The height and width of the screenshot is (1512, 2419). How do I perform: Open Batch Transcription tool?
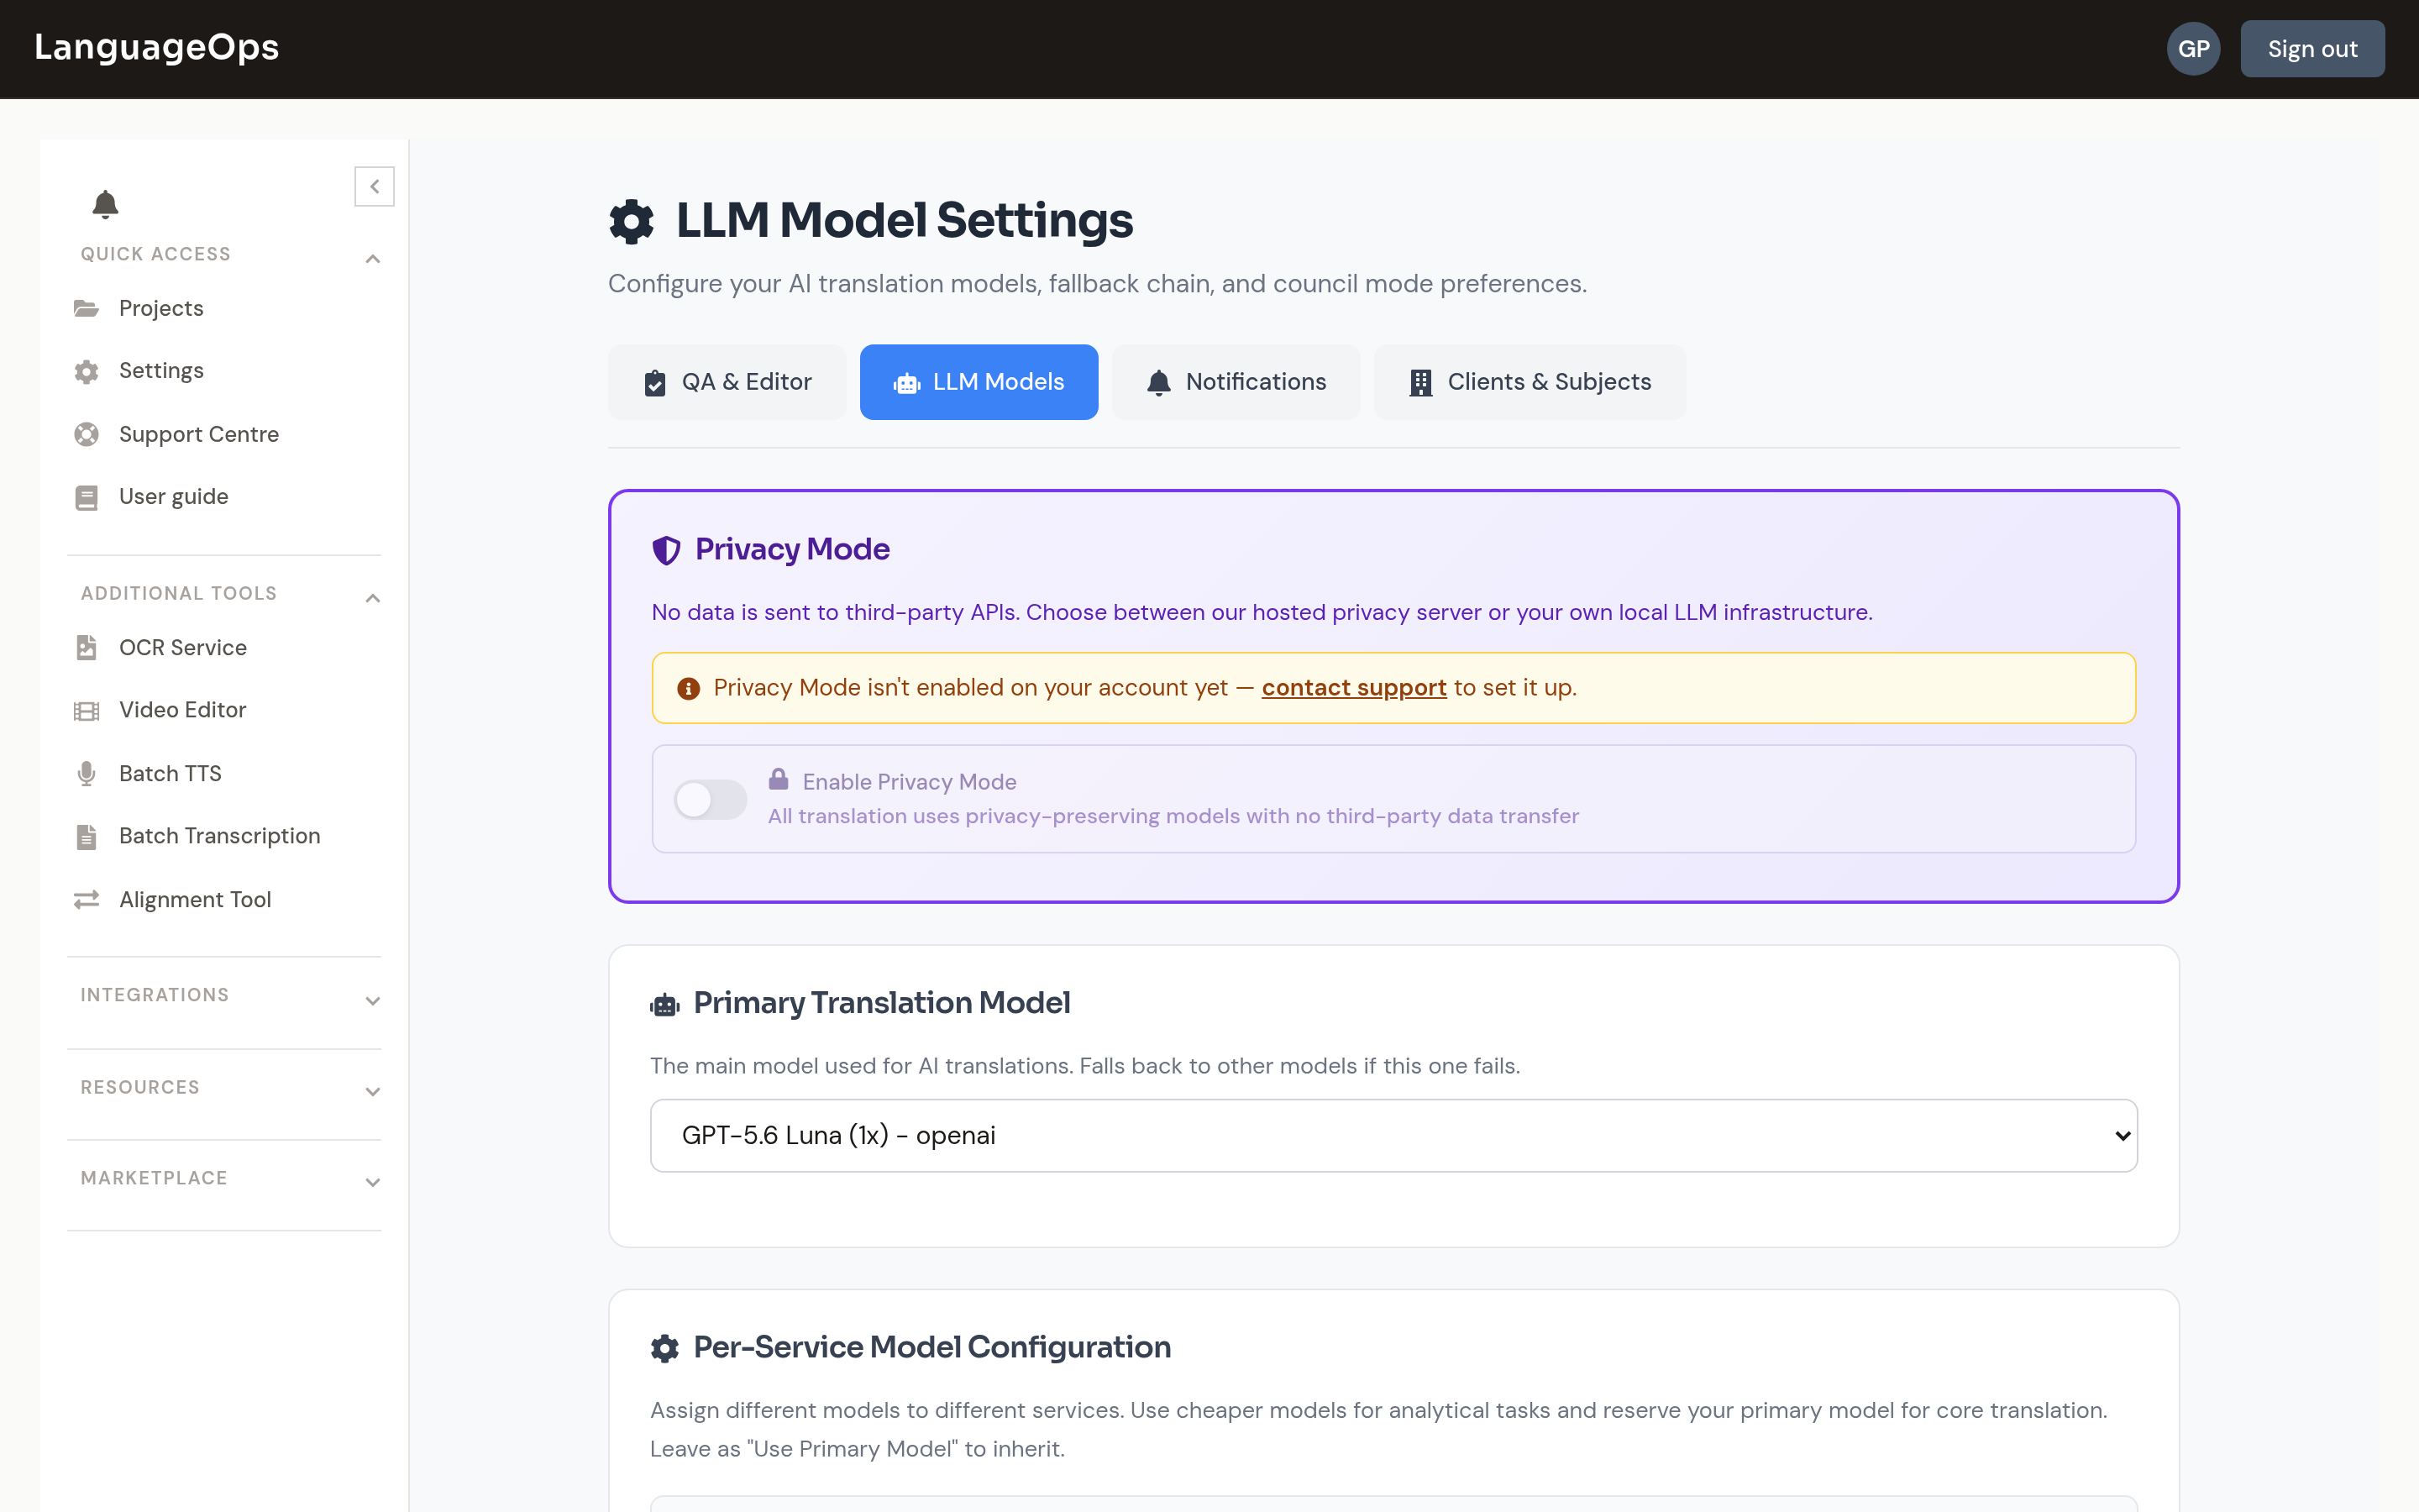click(x=219, y=836)
